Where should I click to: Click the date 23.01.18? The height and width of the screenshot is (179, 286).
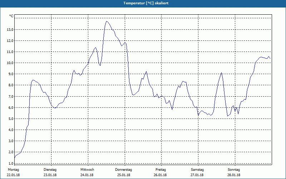[50, 175]
